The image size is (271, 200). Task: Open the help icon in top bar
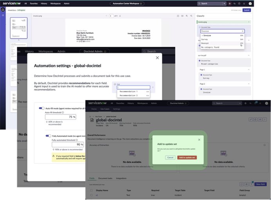[x=239, y=4]
